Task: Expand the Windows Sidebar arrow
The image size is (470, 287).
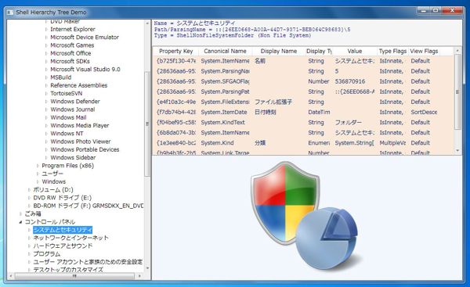Action: (x=46, y=158)
